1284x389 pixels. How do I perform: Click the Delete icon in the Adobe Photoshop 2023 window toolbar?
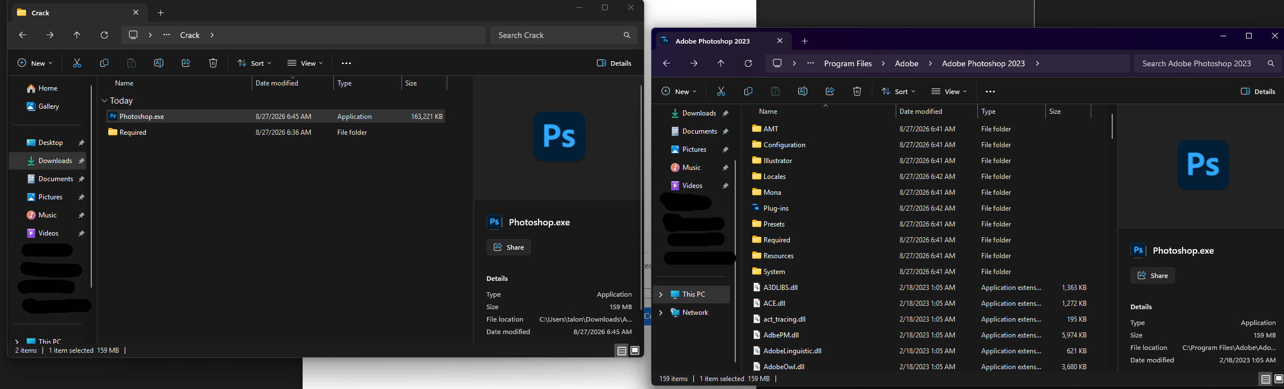[857, 91]
